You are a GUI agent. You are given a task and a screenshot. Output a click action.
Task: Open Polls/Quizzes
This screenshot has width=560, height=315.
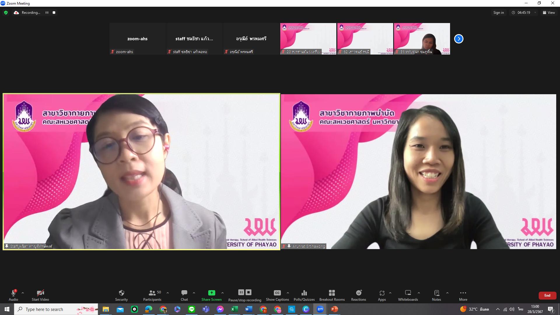point(304,295)
